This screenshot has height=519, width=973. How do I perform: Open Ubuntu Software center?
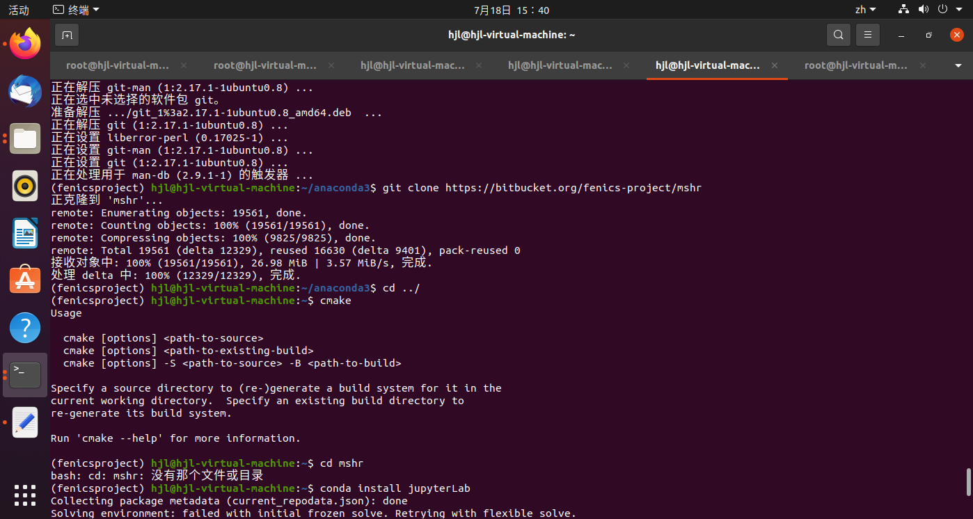coord(24,280)
